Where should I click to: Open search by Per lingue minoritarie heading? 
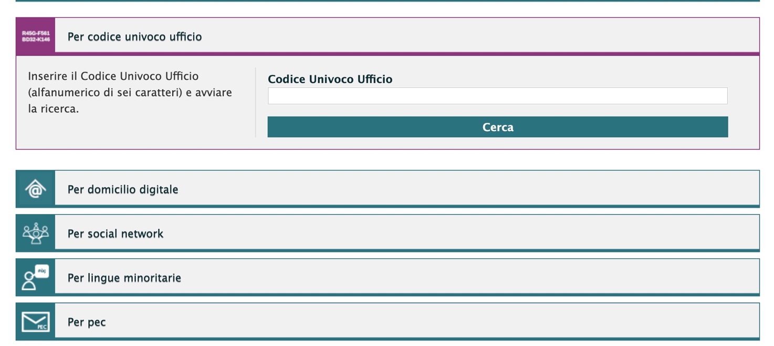click(x=124, y=278)
